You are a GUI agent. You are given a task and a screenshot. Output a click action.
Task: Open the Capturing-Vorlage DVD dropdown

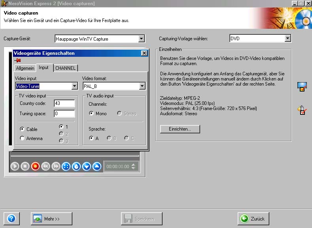tap(287, 38)
